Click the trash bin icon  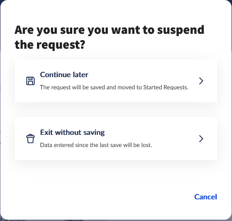(30, 138)
